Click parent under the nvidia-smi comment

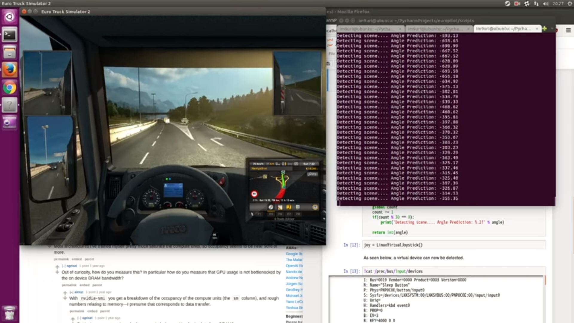105,311
